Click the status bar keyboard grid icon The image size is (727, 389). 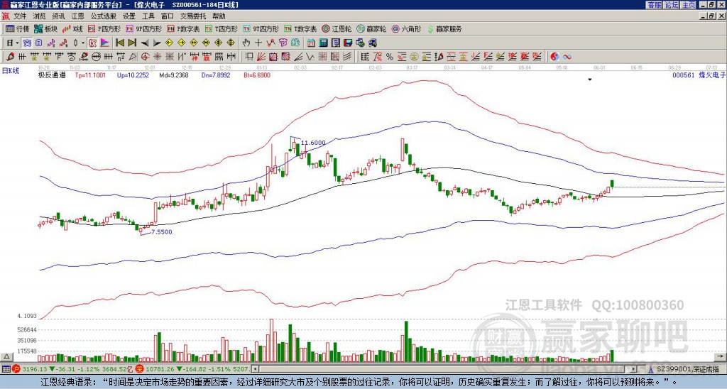click(6, 369)
